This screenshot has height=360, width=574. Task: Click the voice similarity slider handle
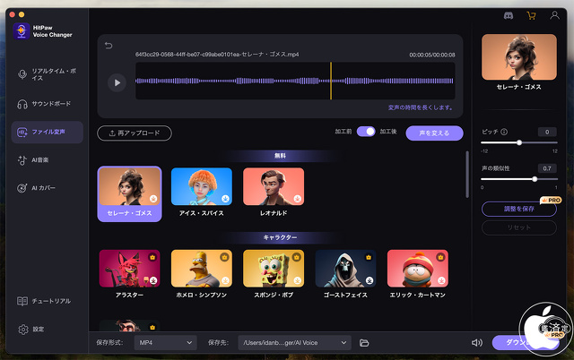click(x=535, y=179)
